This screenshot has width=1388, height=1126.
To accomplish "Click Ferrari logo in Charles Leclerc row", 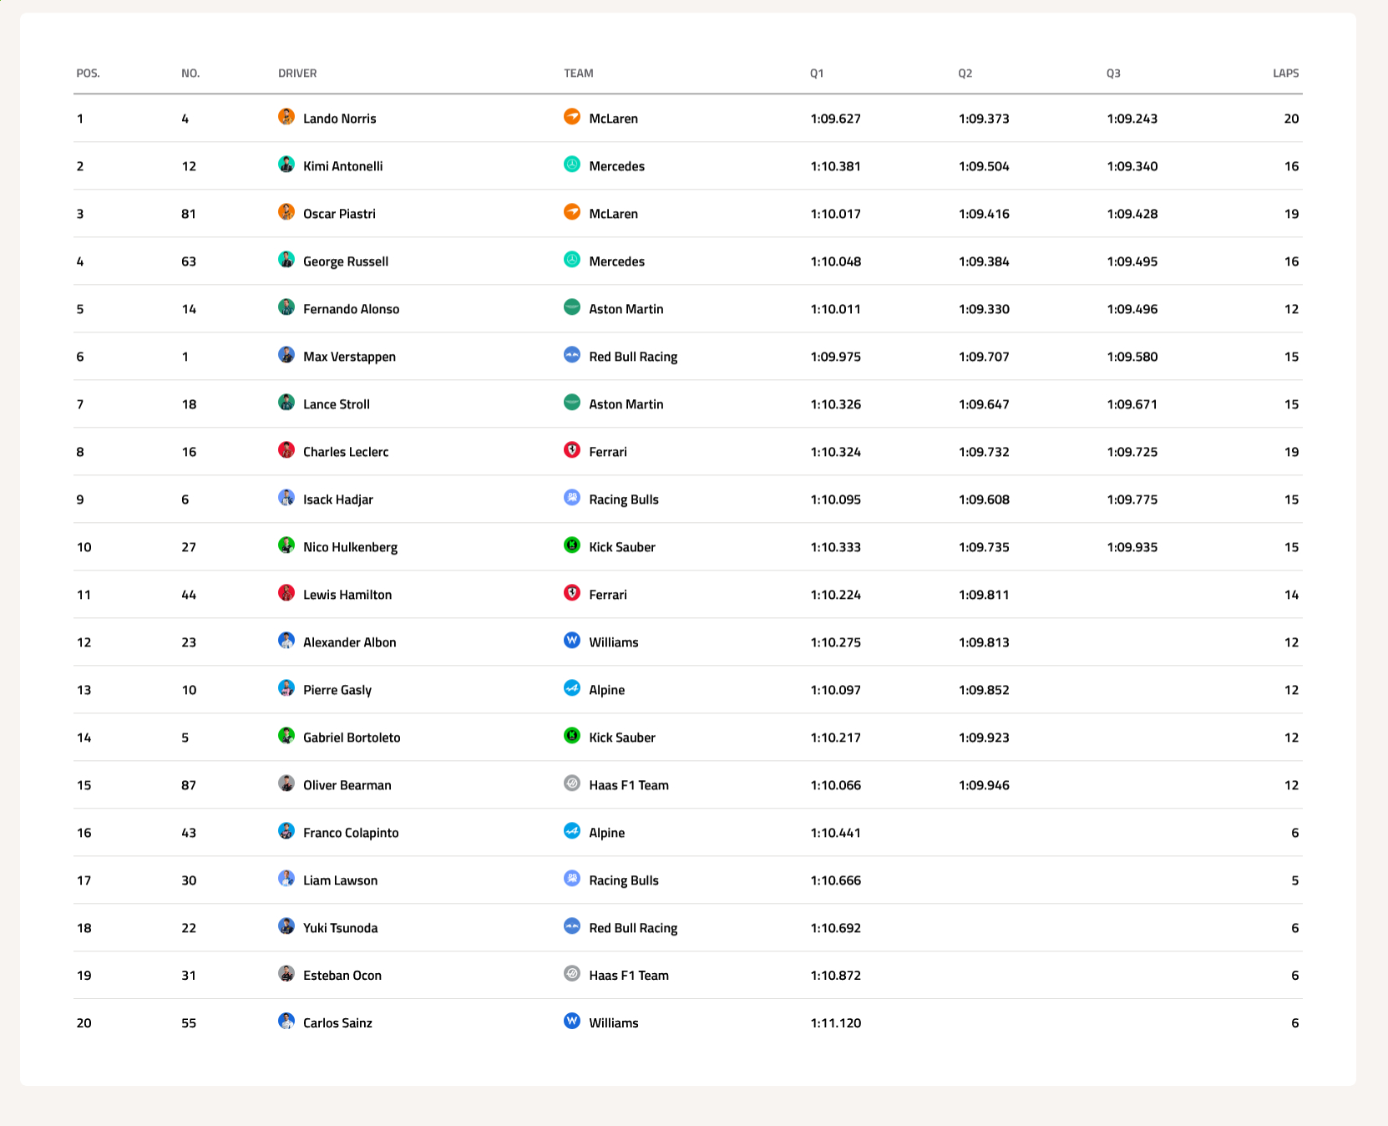I will point(572,450).
